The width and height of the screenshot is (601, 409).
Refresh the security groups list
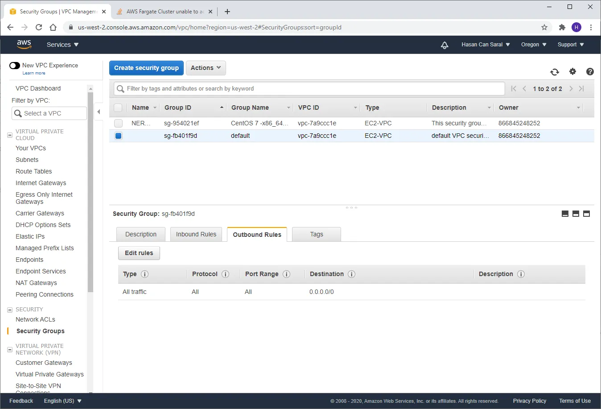pos(555,72)
